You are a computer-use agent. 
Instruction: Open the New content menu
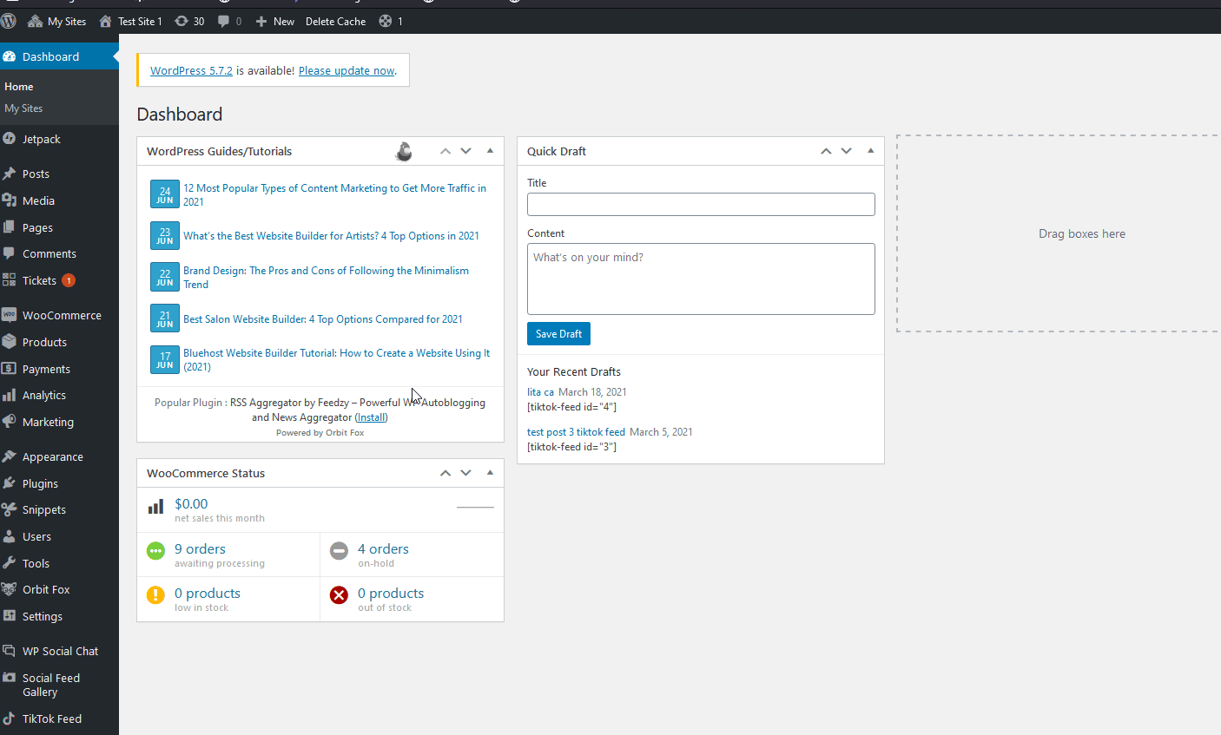click(x=274, y=21)
